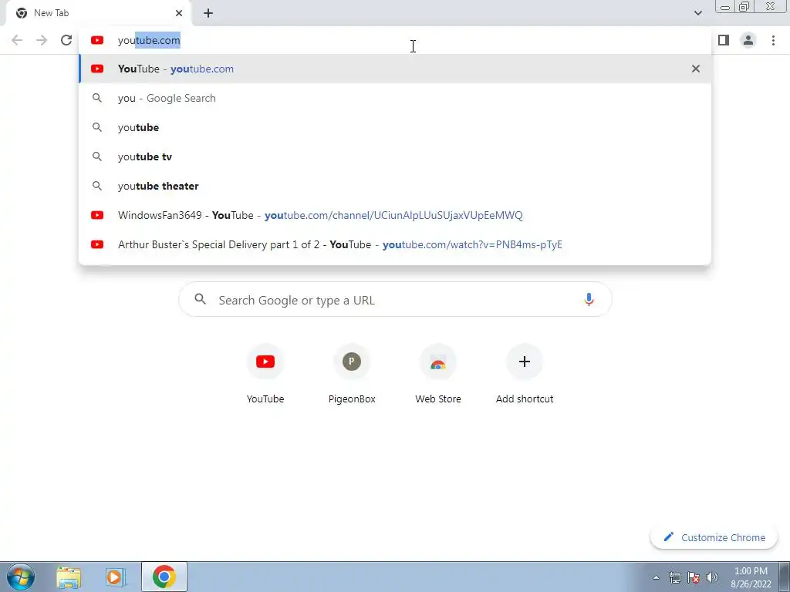Close the New Tab tab
790x592 pixels.
click(179, 13)
